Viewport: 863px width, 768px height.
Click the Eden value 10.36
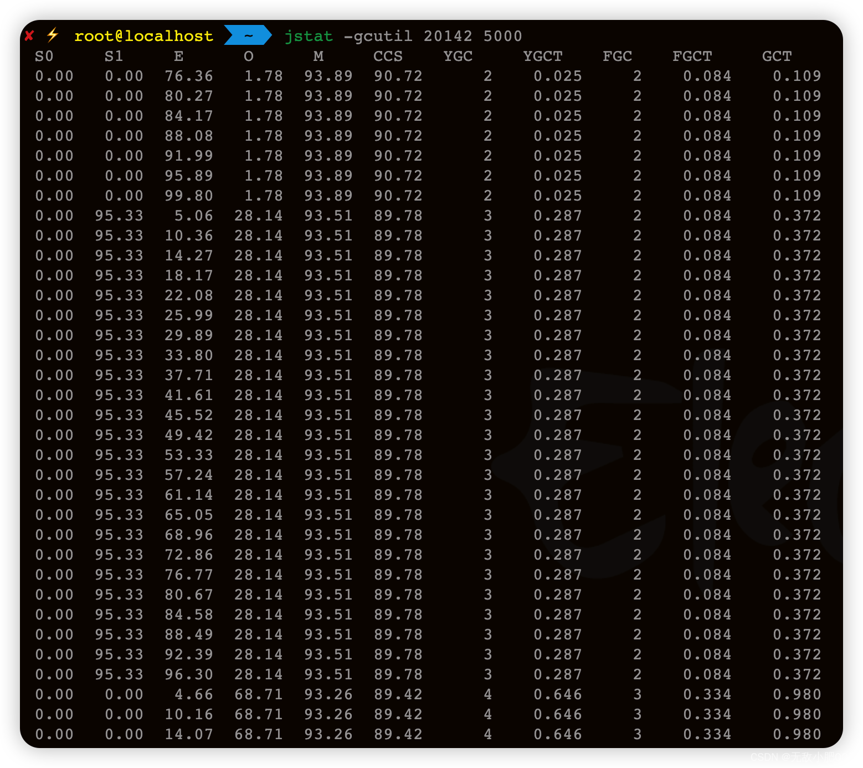click(x=189, y=235)
